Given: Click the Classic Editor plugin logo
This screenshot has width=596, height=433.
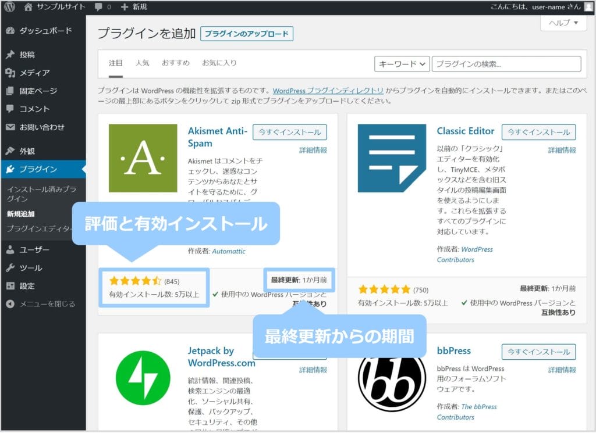Looking at the screenshot, I should [x=392, y=158].
